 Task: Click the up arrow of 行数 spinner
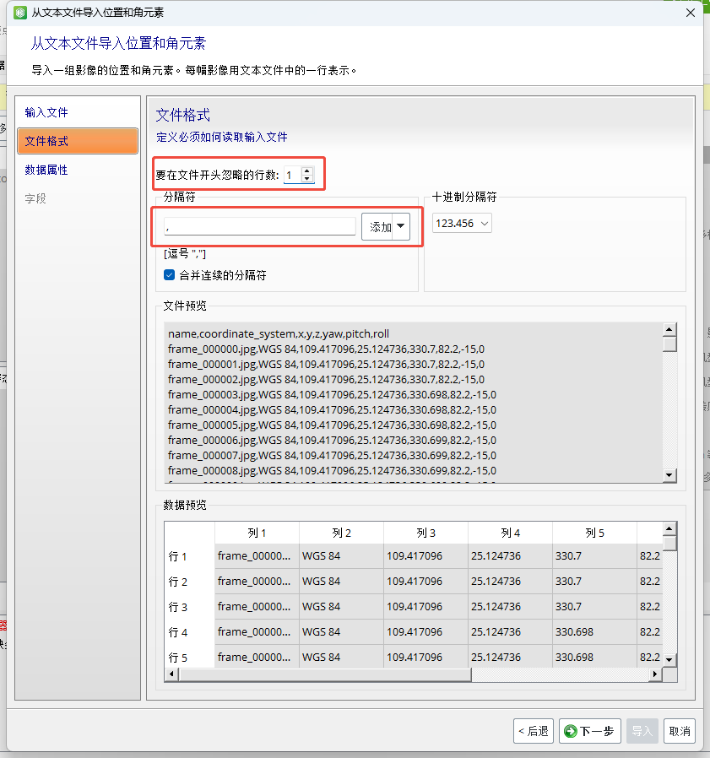coord(306,171)
